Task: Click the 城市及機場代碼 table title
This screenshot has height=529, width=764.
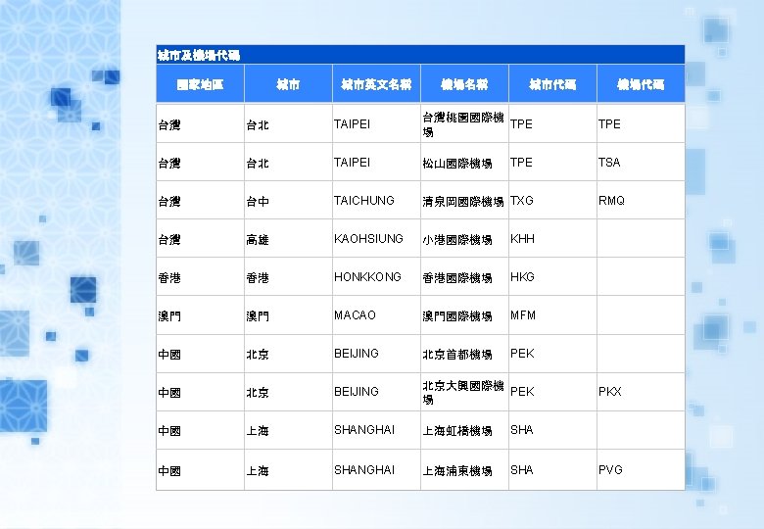Action: pos(199,56)
